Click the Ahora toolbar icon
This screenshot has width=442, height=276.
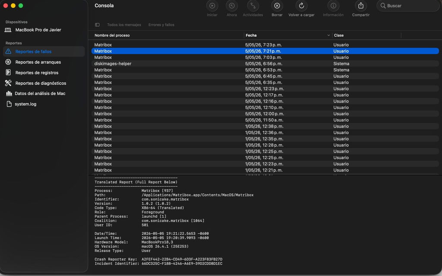click(x=232, y=6)
